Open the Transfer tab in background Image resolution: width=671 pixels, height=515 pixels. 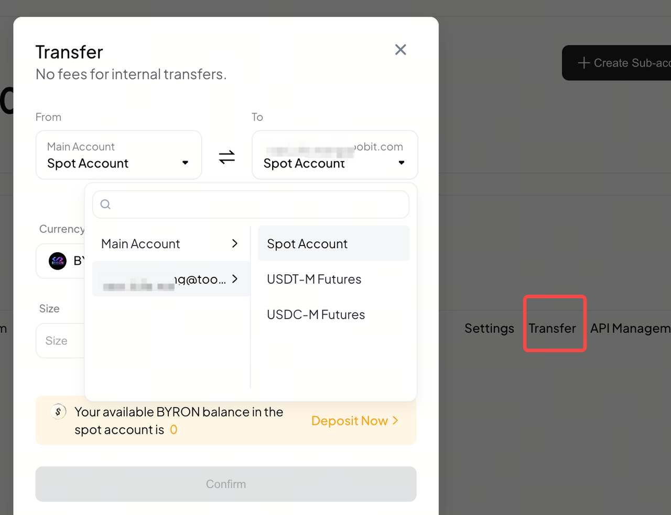click(x=552, y=328)
